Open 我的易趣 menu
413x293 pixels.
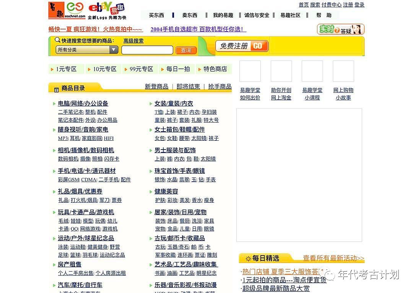223,15
